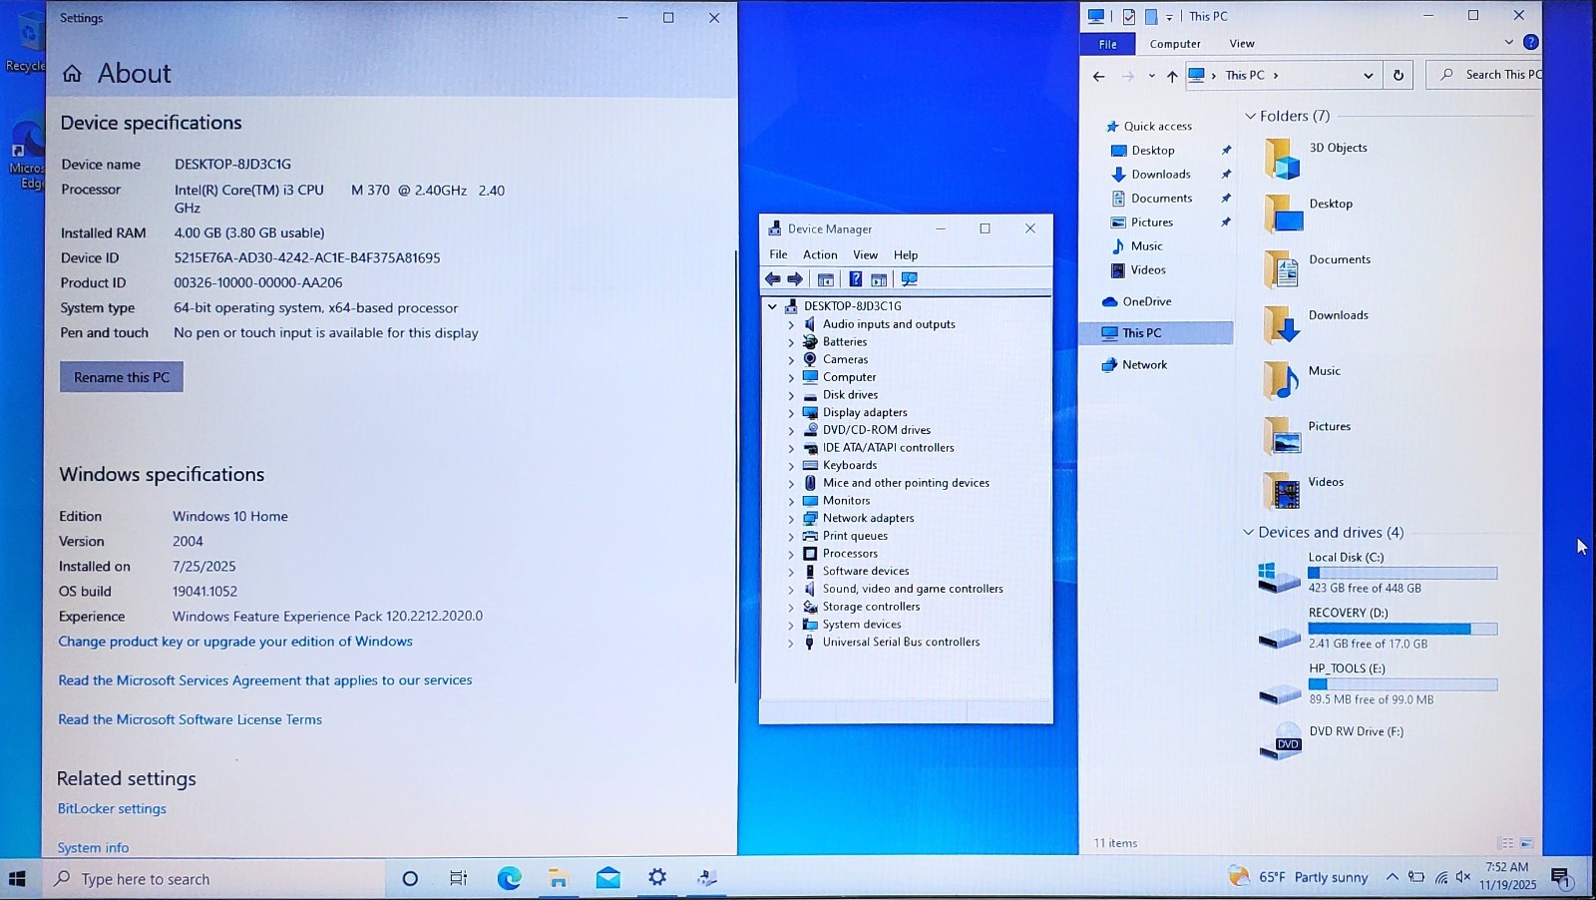
Task: Collapse the Folders (7) group
Action: pos(1250,117)
